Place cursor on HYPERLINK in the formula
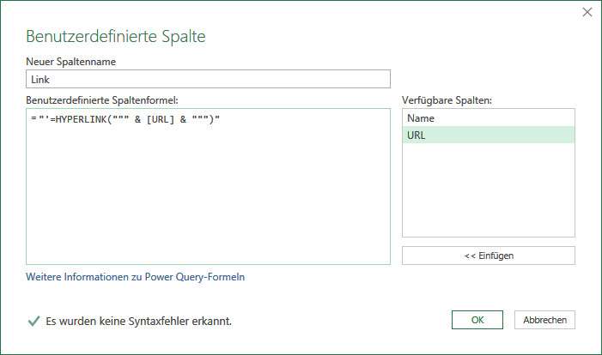The width and height of the screenshot is (602, 355). tap(82, 119)
